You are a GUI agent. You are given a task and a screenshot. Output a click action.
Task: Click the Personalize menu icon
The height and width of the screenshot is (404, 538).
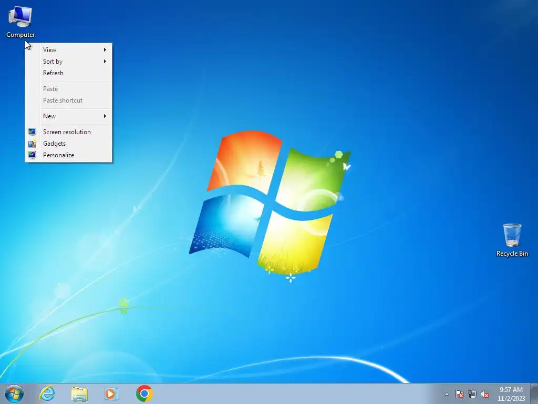click(32, 155)
